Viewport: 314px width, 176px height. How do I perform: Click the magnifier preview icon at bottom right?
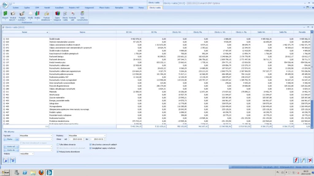pos(303,160)
